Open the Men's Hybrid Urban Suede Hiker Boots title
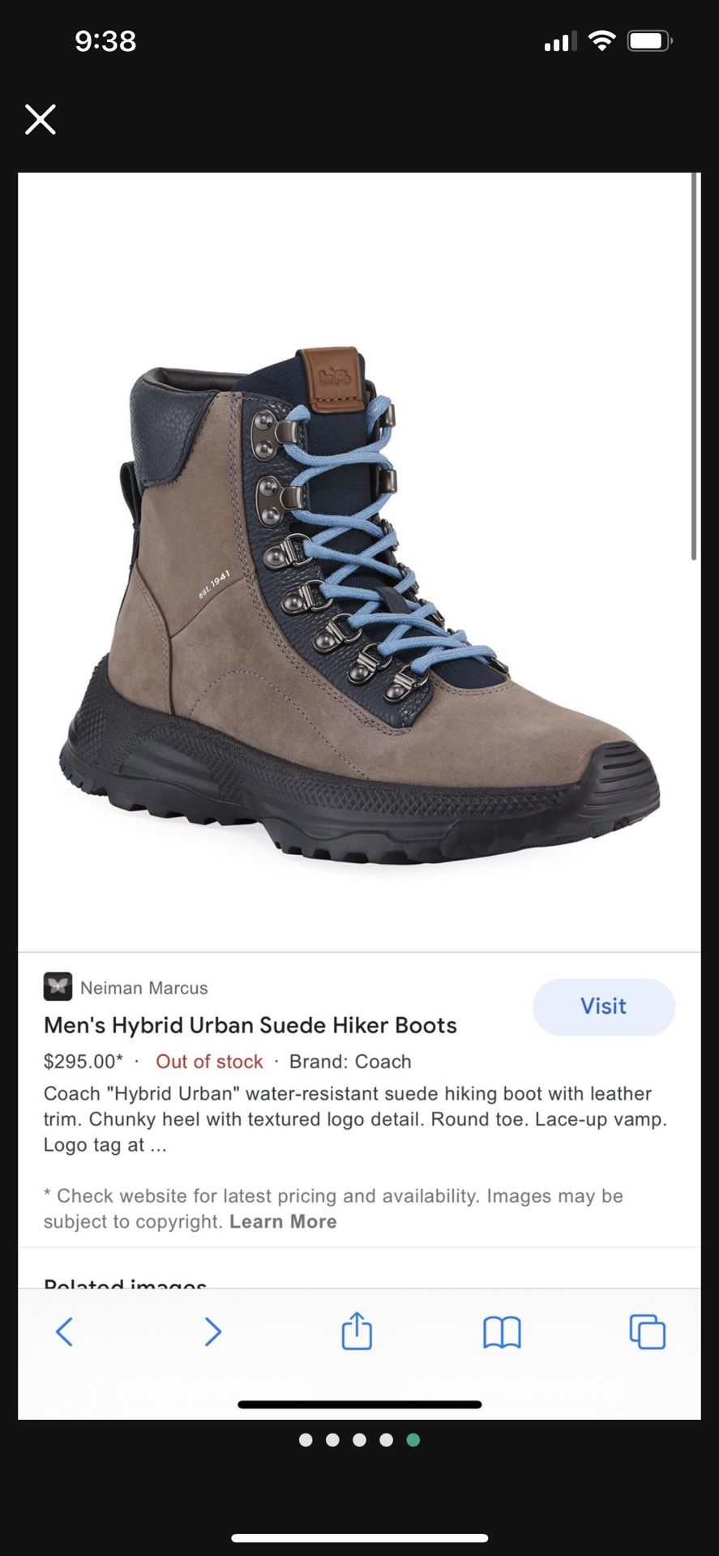The height and width of the screenshot is (1556, 719). click(250, 1025)
